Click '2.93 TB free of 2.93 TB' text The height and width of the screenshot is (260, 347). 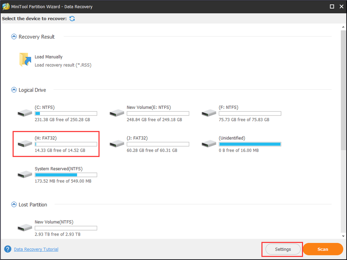coord(58,234)
